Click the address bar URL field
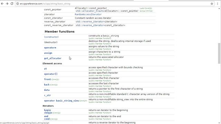 coord(115,4)
